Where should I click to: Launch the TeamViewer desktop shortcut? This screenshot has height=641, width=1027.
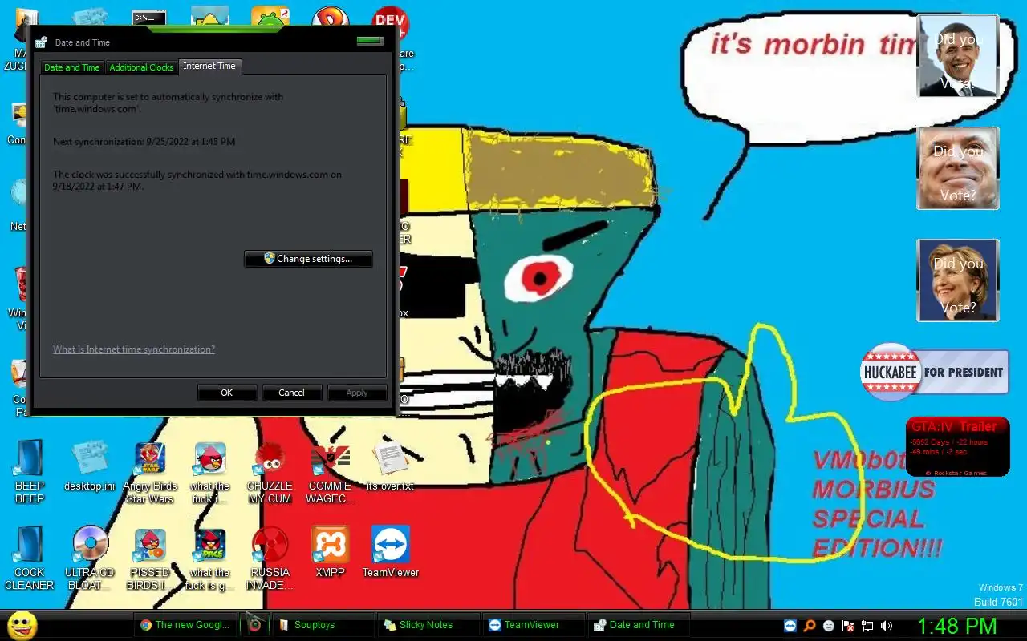[x=390, y=552]
